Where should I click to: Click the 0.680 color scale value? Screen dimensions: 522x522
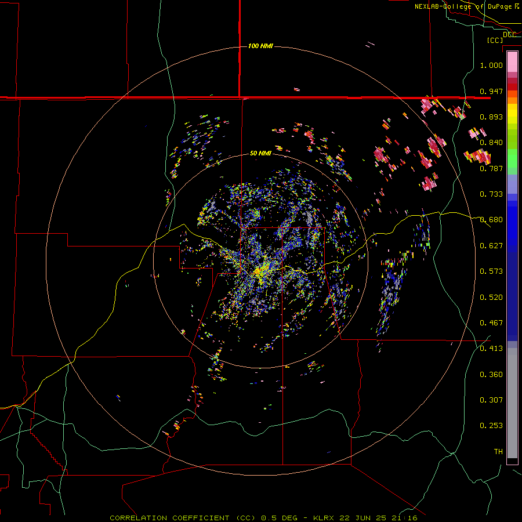491,220
